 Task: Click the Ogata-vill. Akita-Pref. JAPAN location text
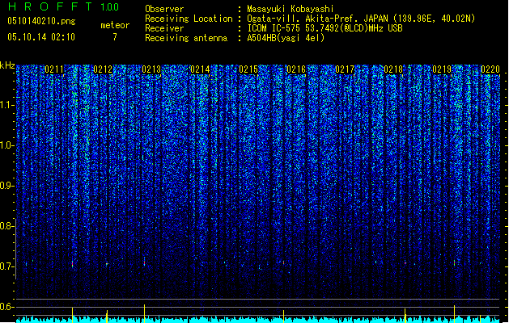pos(361,19)
